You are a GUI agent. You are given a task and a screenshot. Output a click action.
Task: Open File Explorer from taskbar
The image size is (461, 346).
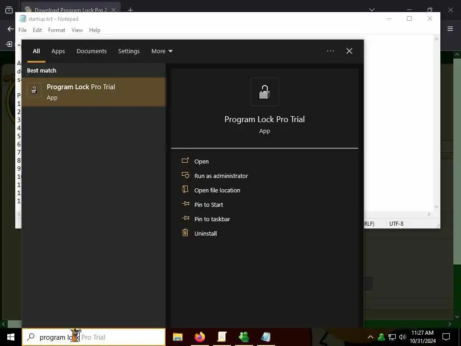click(x=177, y=337)
